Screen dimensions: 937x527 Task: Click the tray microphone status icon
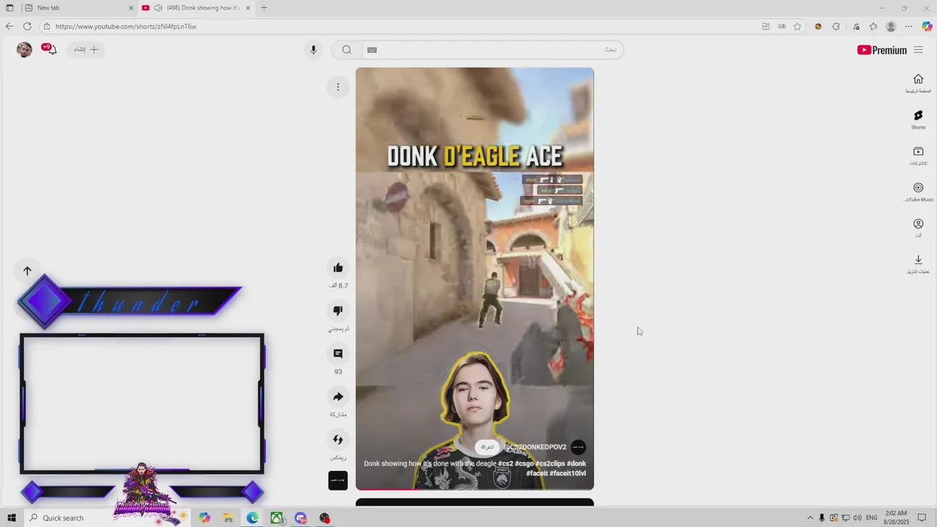click(822, 517)
